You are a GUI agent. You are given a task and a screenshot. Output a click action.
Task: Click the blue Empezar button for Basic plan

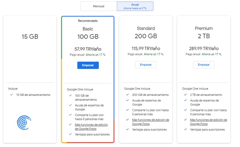point(88,65)
